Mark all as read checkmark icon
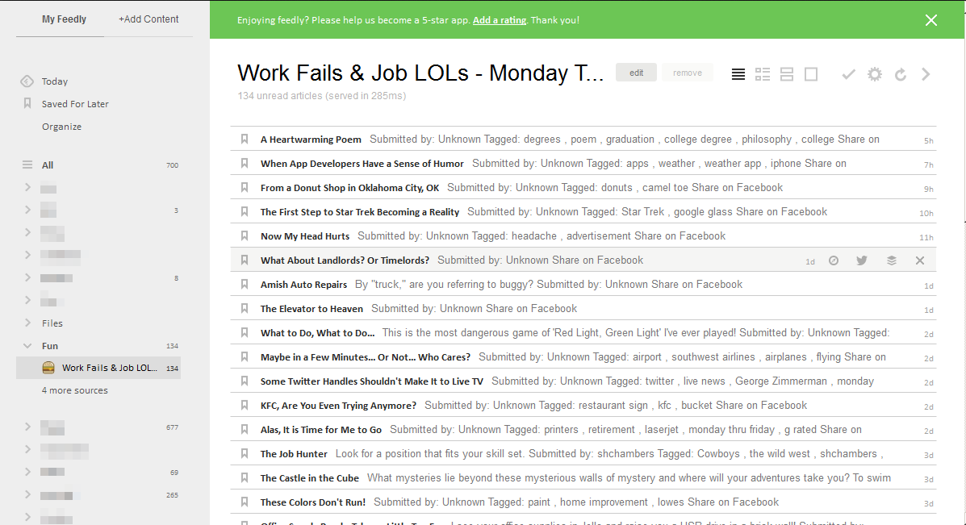966x525 pixels. (848, 74)
